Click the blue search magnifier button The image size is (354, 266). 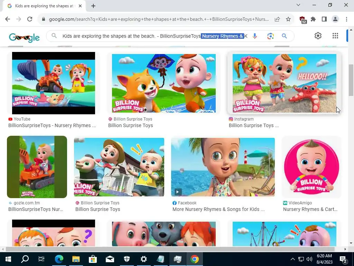[x=284, y=36]
